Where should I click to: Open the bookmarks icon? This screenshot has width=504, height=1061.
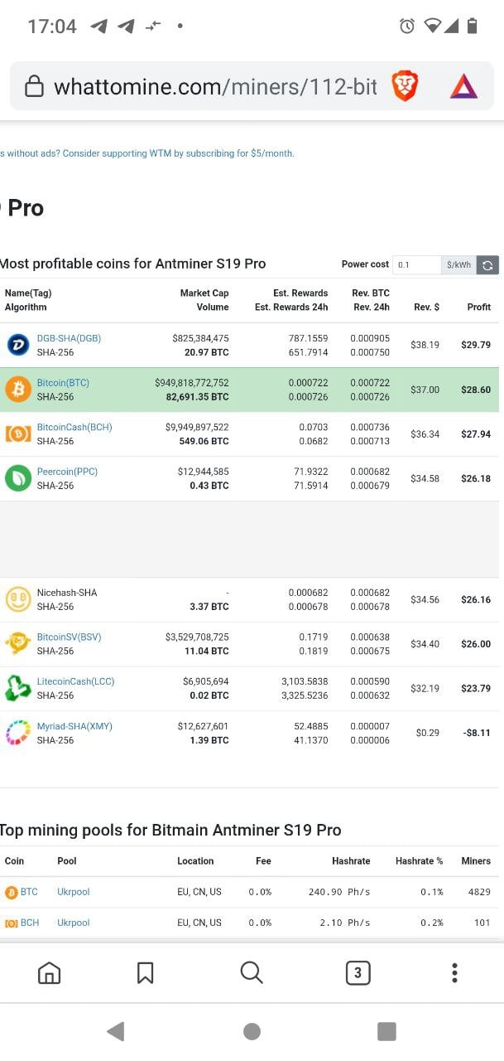145,972
